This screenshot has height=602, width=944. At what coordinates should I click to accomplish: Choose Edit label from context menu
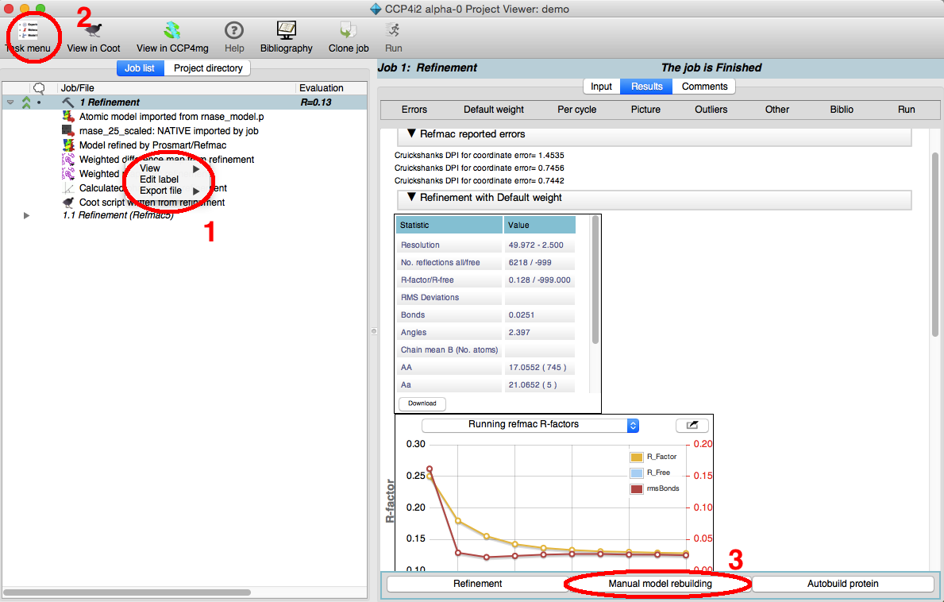tap(160, 179)
